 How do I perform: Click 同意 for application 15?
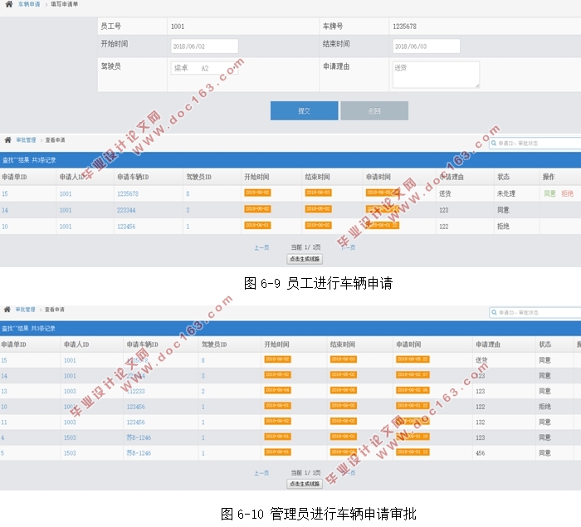[549, 193]
